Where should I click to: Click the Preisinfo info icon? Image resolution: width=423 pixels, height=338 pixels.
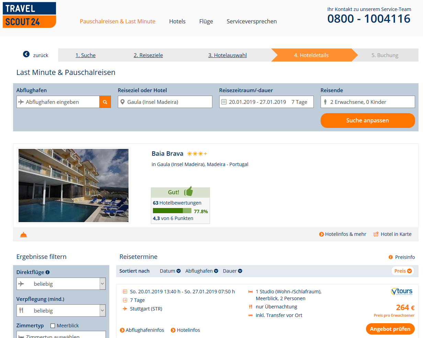pos(391,257)
